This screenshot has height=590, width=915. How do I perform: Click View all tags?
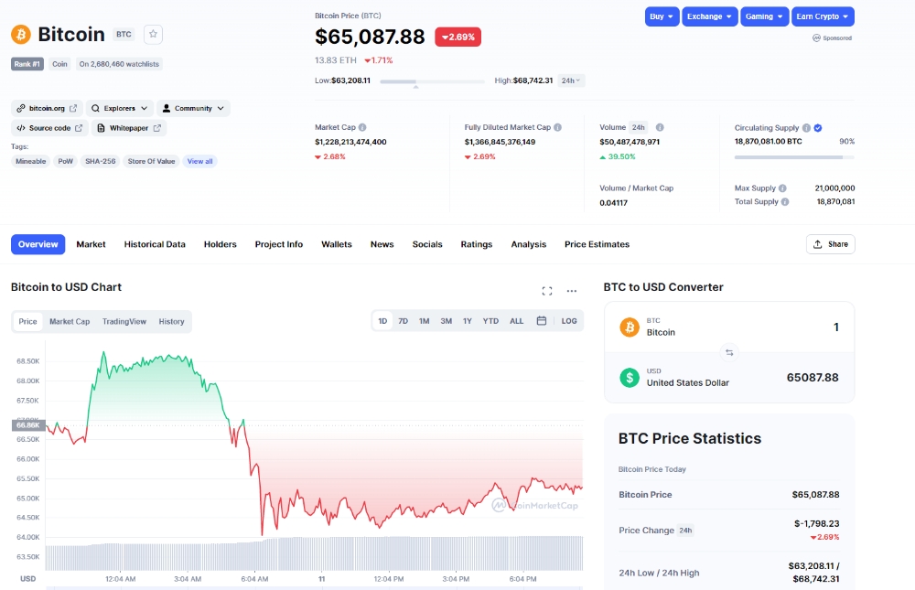pos(200,162)
